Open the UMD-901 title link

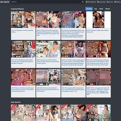(x=73, y=89)
